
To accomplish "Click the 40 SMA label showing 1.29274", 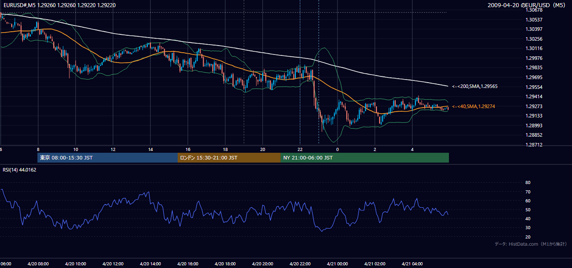I will click(474, 106).
